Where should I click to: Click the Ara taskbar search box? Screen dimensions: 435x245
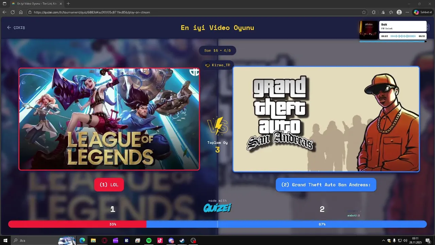[44, 241]
